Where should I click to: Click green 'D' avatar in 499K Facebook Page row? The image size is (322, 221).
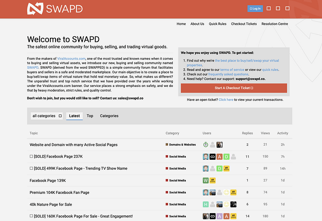click(x=219, y=169)
